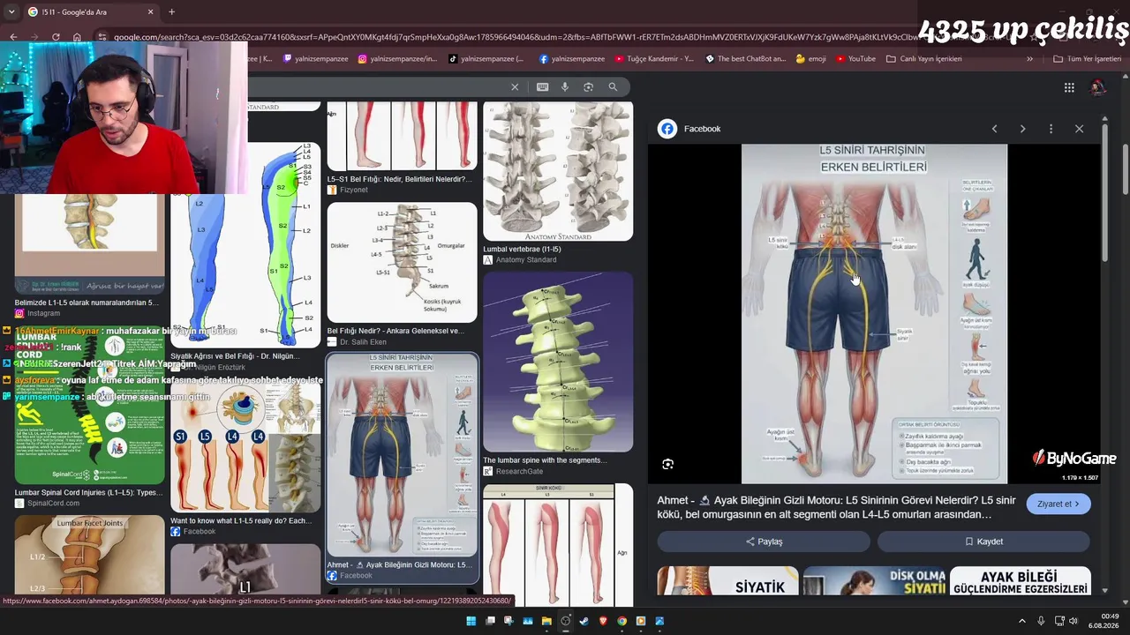Select the ResearchGate lumbar spine segments image
The height and width of the screenshot is (635, 1130).
pyautogui.click(x=558, y=362)
